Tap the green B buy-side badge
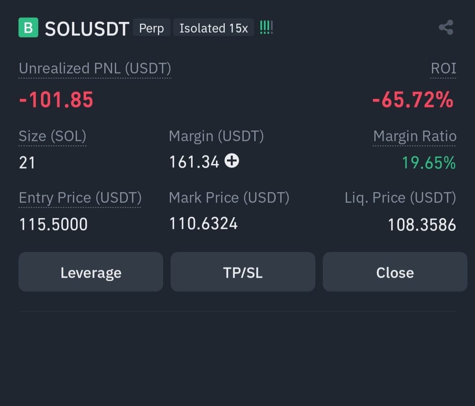Screen dimensions: 475x406 28,28
